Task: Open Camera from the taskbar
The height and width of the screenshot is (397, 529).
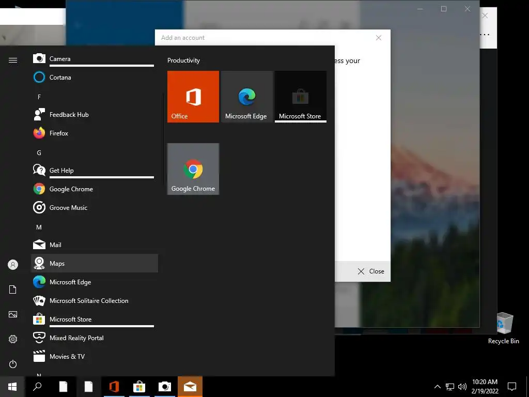Action: click(x=165, y=387)
